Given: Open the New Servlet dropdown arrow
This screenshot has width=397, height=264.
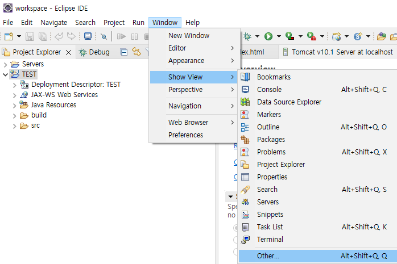Looking at the screenshot, I should [x=368, y=36].
